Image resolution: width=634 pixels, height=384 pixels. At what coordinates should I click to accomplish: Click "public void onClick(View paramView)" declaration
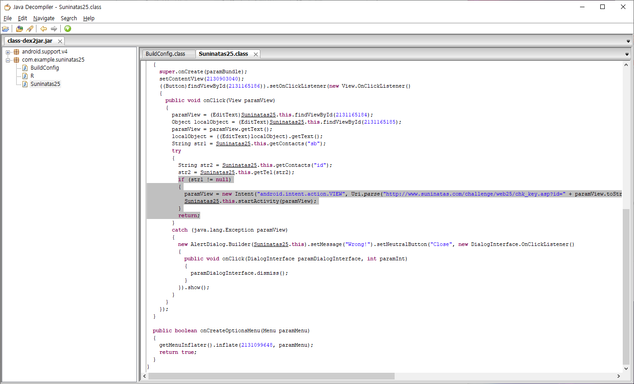pyautogui.click(x=220, y=101)
